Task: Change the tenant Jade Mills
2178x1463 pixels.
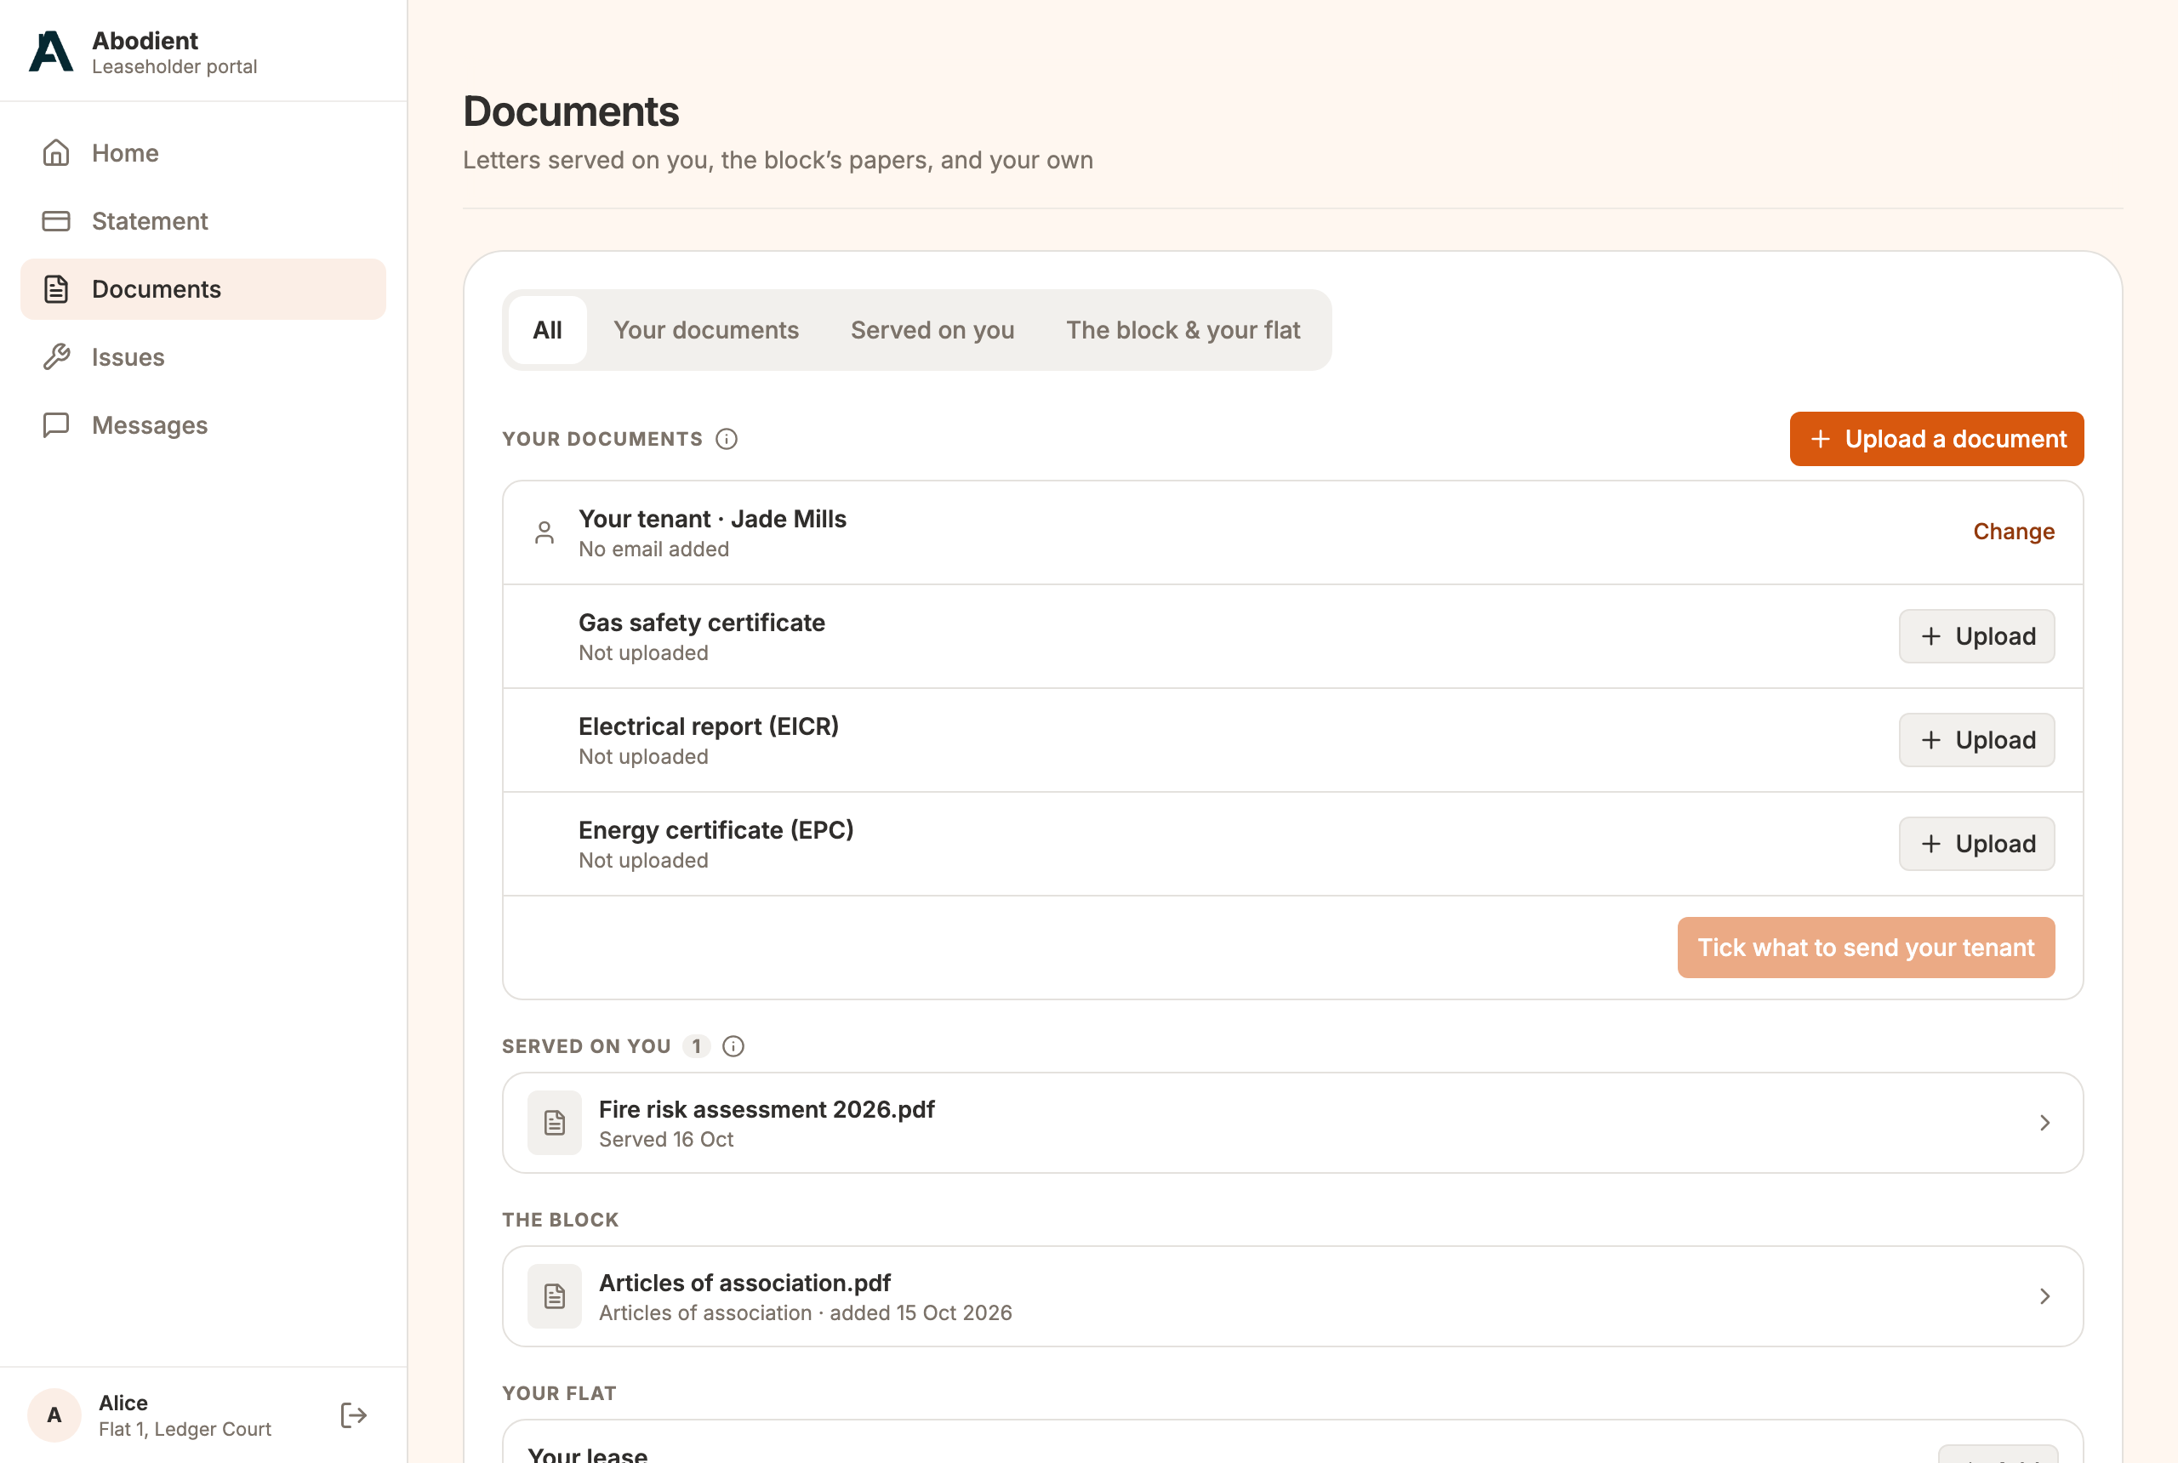Action: point(2014,532)
